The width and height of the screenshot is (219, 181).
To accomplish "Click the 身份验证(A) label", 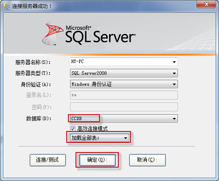I will tap(36, 84).
